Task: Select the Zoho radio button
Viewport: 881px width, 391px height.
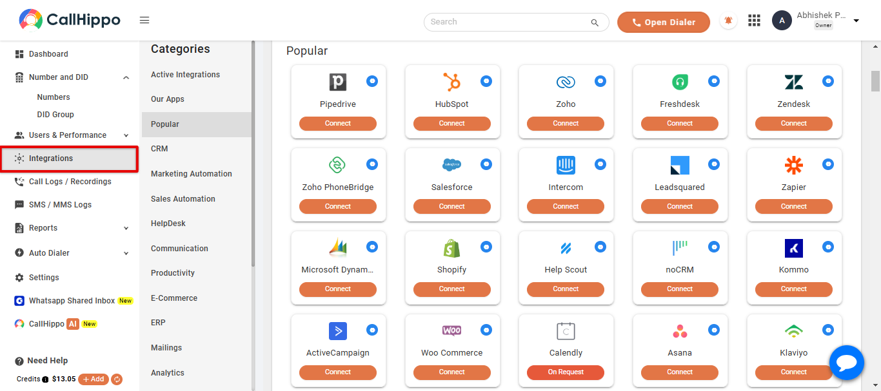Action: click(600, 81)
